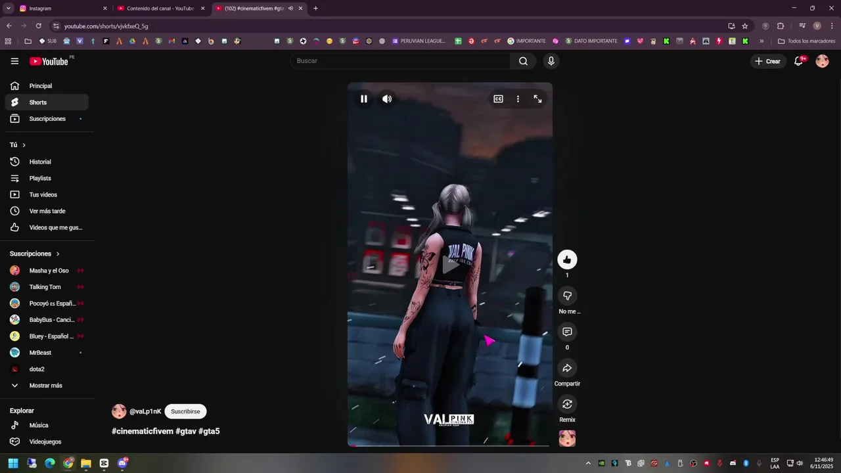Open File Explorer from taskbar
Viewport: 841px width, 473px height.
click(x=86, y=463)
